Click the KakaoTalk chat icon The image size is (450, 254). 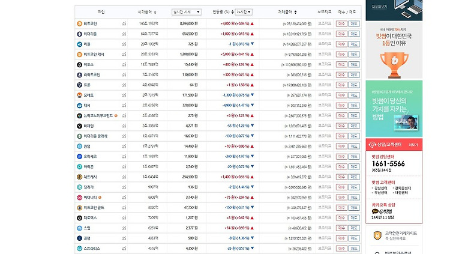pyautogui.click(x=375, y=211)
